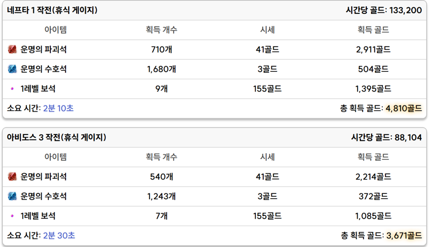The image size is (429, 247).
Task: Select the 네프타 1 작전(휴식 게이지) title
Action: pos(52,10)
